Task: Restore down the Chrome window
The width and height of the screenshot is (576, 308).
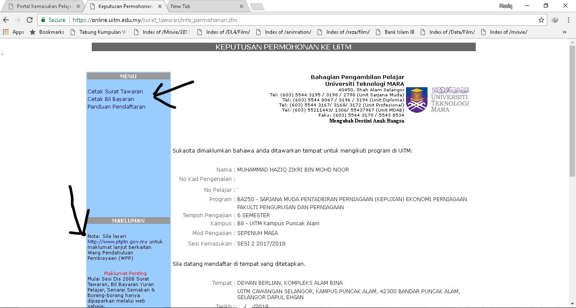Action: (x=546, y=6)
